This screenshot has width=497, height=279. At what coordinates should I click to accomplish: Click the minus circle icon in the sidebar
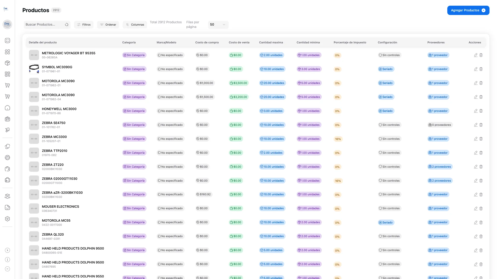pos(8,269)
